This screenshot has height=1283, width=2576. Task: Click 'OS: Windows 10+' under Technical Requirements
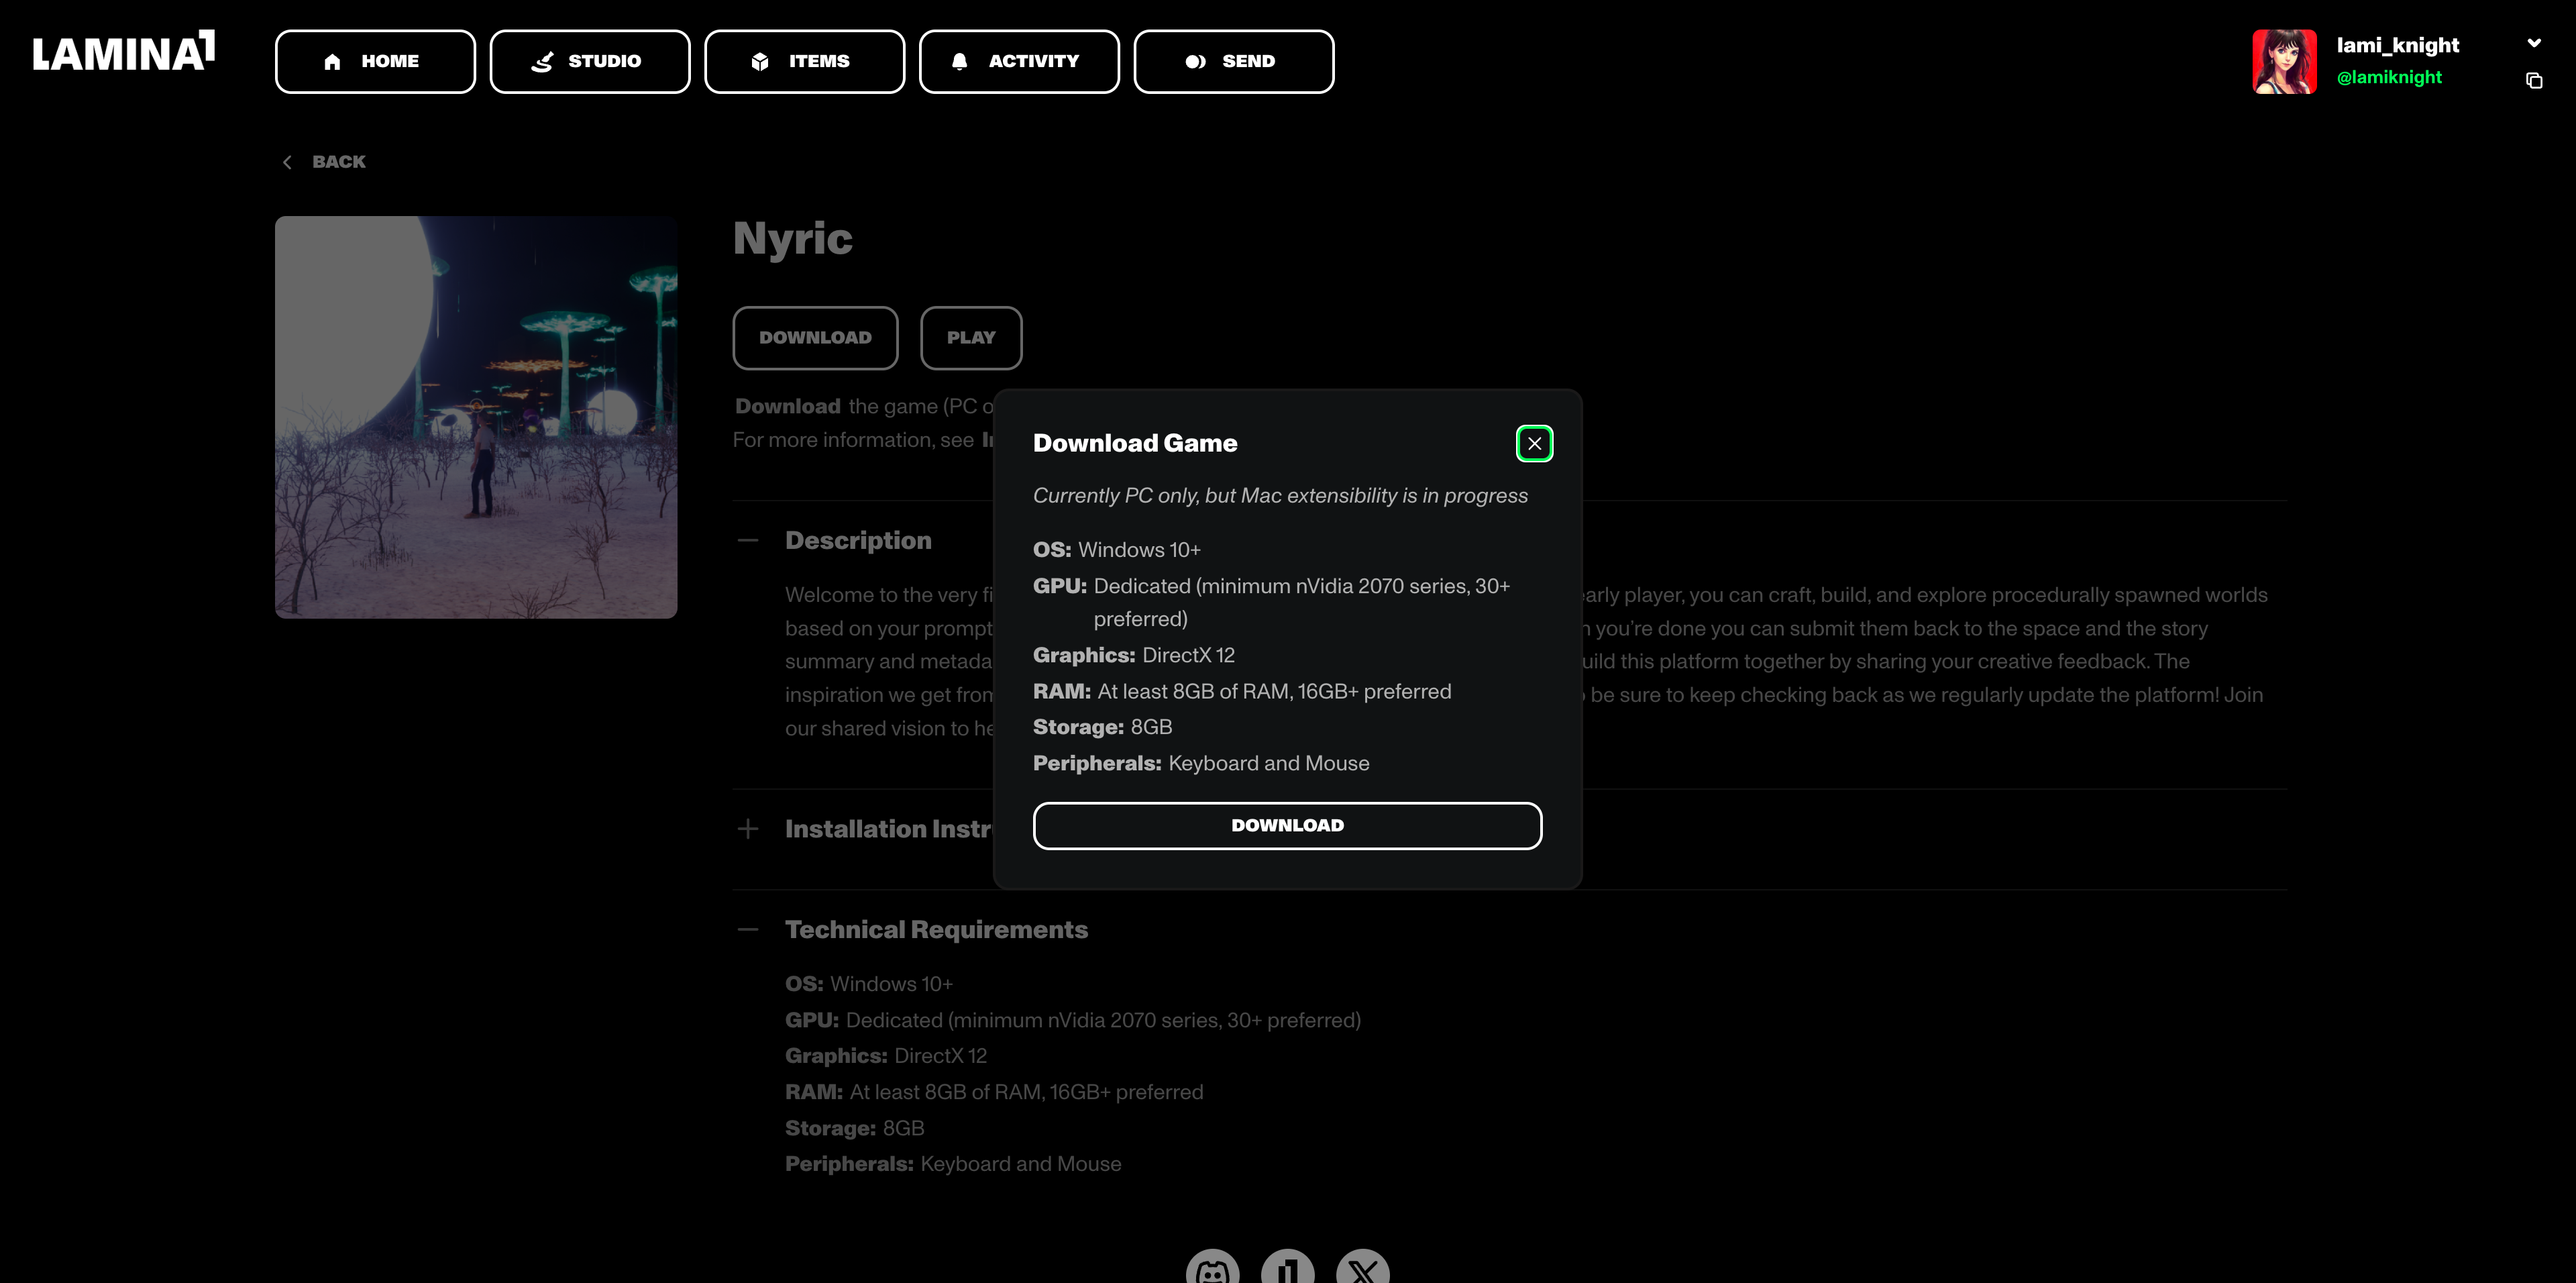[x=868, y=984]
